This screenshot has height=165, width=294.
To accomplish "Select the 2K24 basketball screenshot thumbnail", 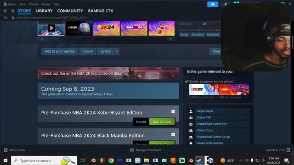I will coord(79,28).
